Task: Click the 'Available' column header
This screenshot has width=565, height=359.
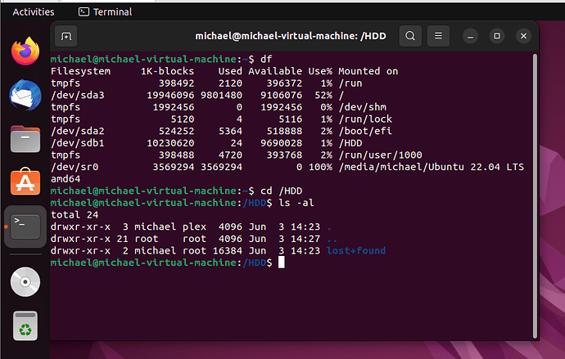Action: pyautogui.click(x=275, y=71)
